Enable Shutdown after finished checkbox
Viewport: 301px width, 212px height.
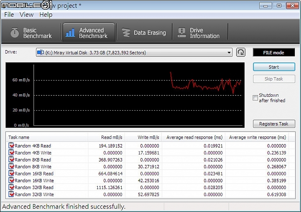pos(255,98)
